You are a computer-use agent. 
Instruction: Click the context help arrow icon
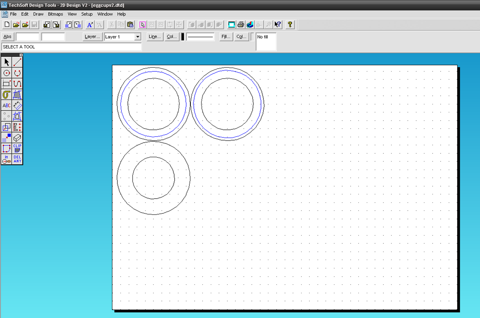point(277,24)
